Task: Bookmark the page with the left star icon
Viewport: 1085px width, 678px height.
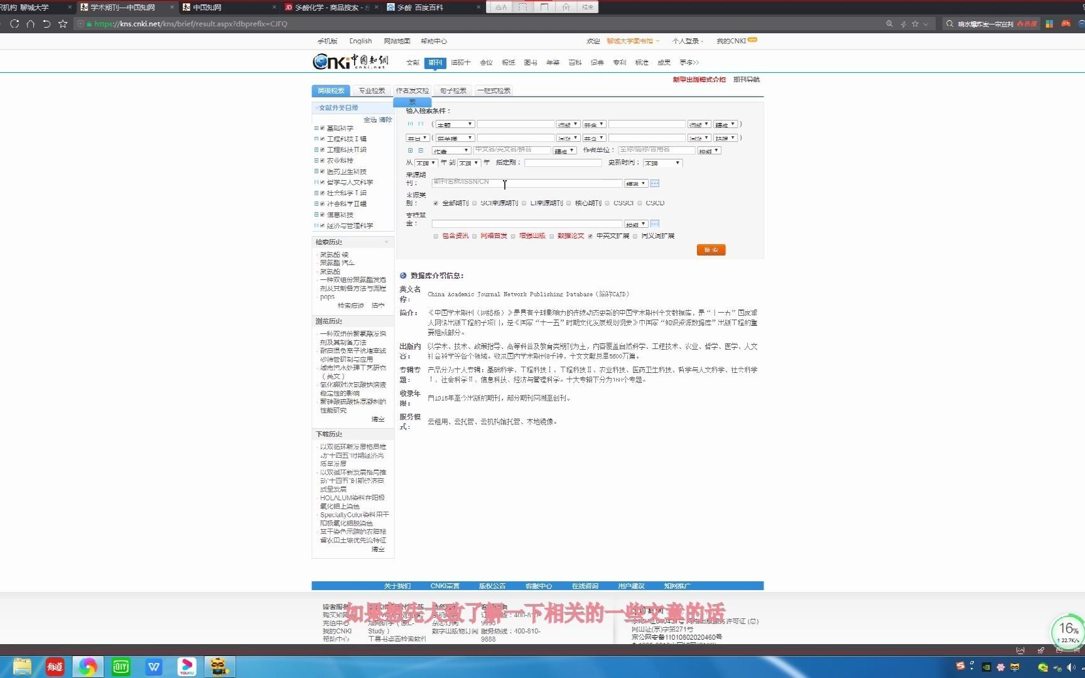Action: tap(63, 24)
